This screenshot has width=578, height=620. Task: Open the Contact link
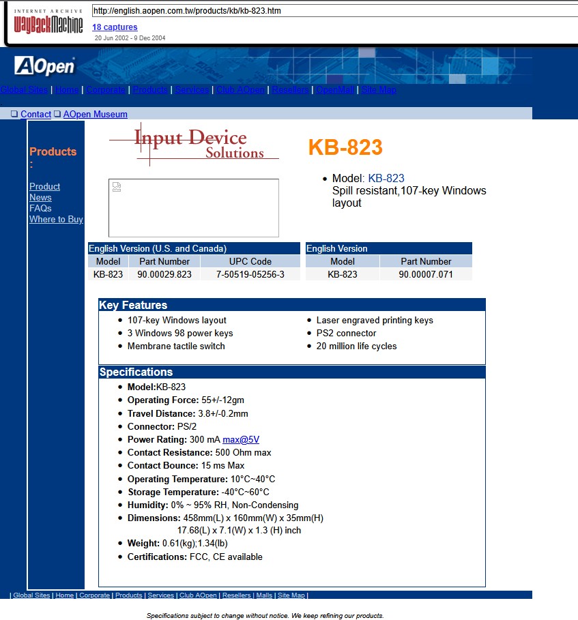click(35, 115)
